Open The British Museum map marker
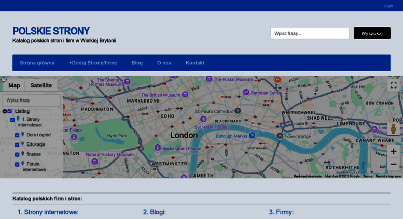This screenshot has height=219, width=403. (185, 95)
